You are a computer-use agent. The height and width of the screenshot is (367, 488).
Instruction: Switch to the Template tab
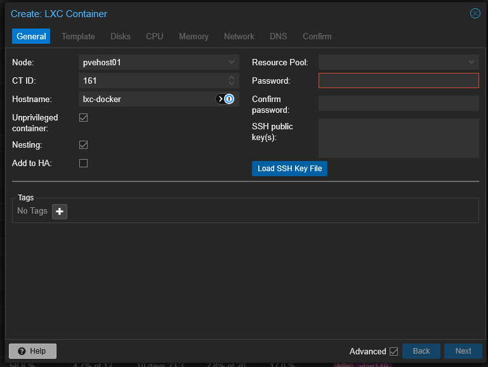click(78, 36)
